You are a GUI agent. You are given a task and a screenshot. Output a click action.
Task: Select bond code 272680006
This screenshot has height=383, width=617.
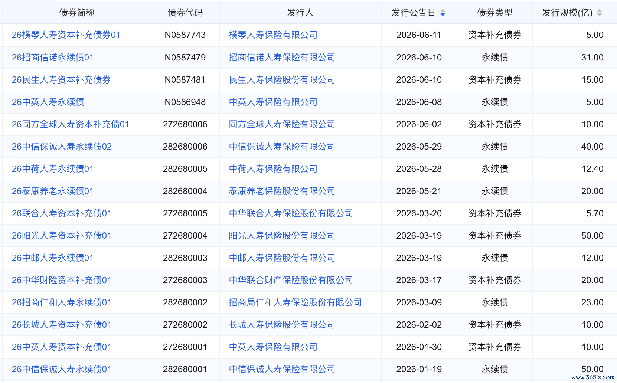185,124
